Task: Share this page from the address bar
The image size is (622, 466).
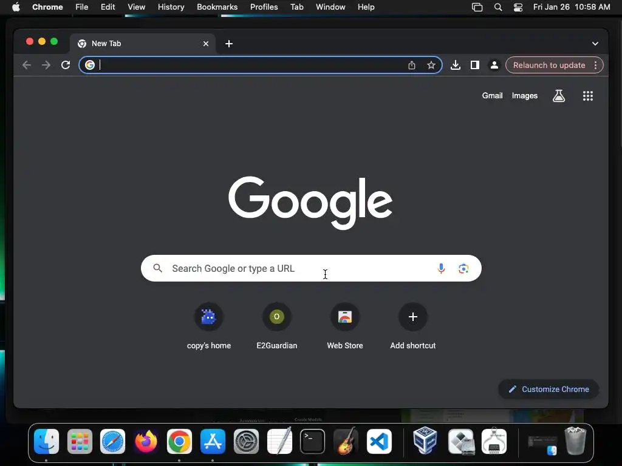Action: pos(412,65)
